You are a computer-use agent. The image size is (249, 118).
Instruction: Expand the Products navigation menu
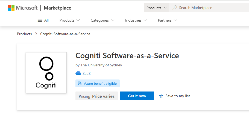coord(69,20)
